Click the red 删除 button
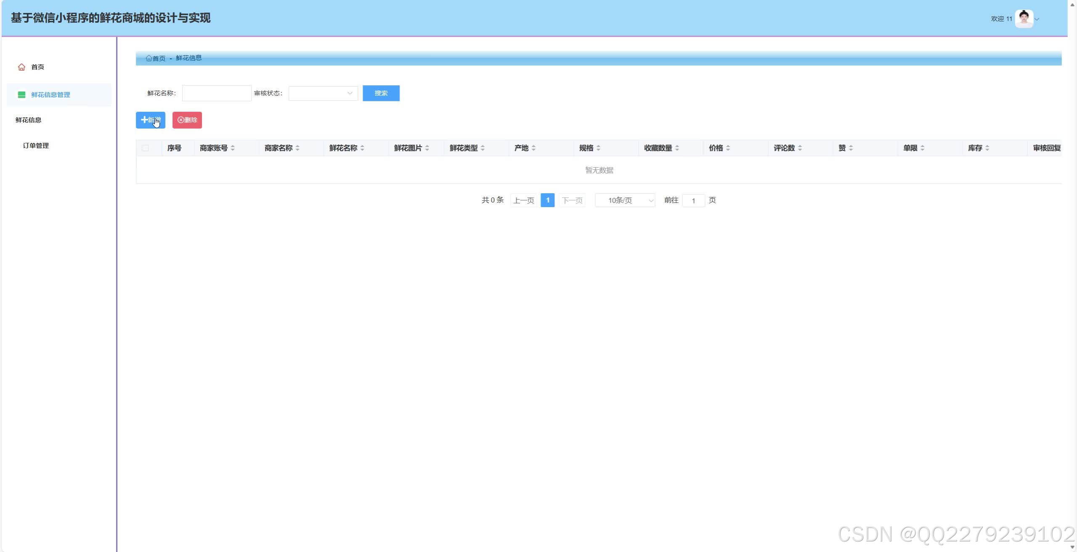 pyautogui.click(x=187, y=120)
